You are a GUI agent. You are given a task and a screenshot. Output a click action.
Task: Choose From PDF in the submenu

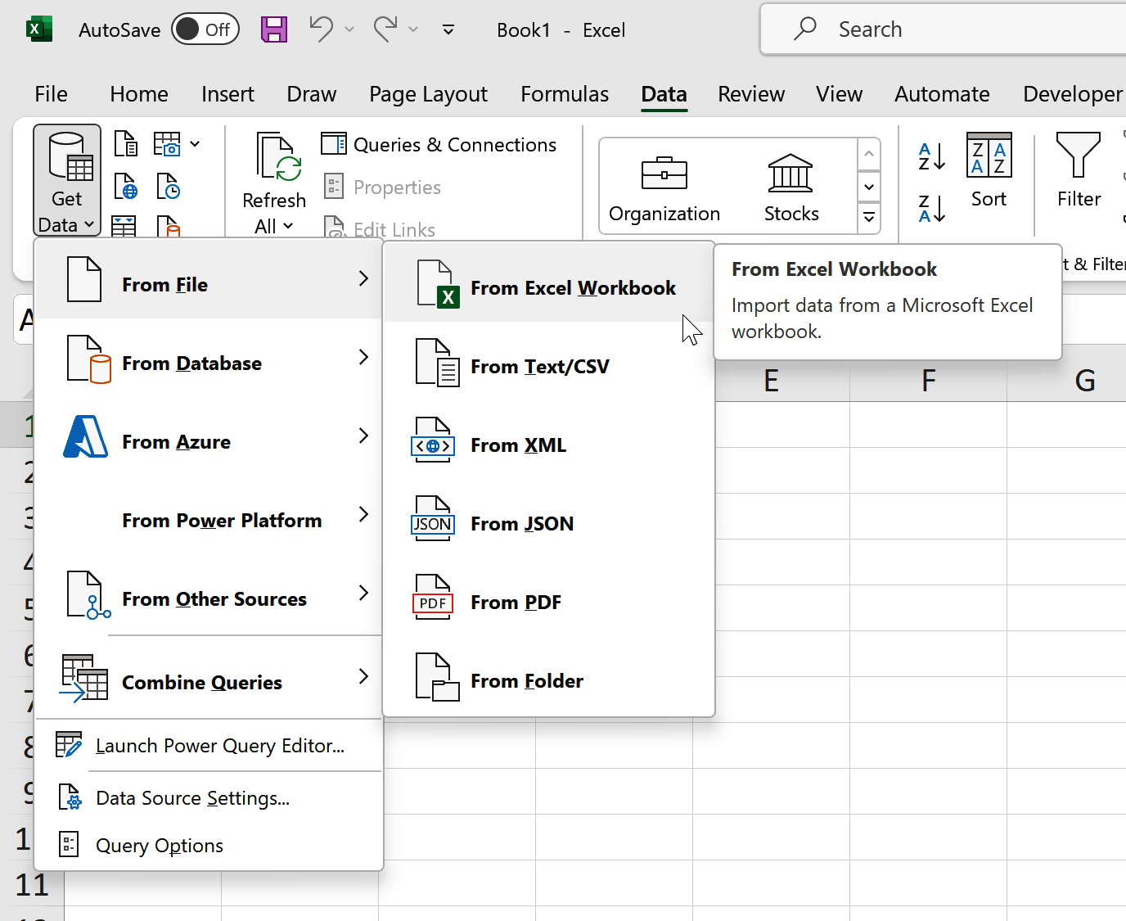coord(549,601)
